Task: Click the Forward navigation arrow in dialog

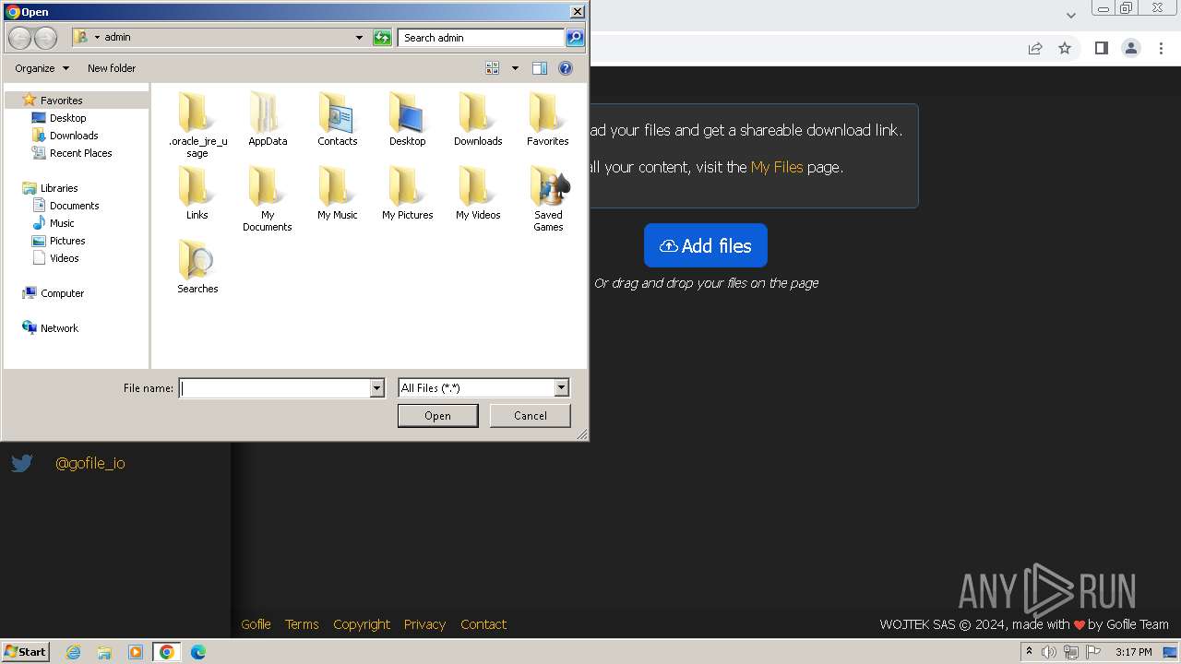Action: [x=45, y=38]
